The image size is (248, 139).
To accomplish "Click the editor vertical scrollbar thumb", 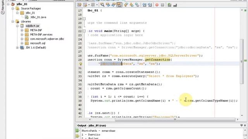I will pyautogui.click(x=242, y=61).
